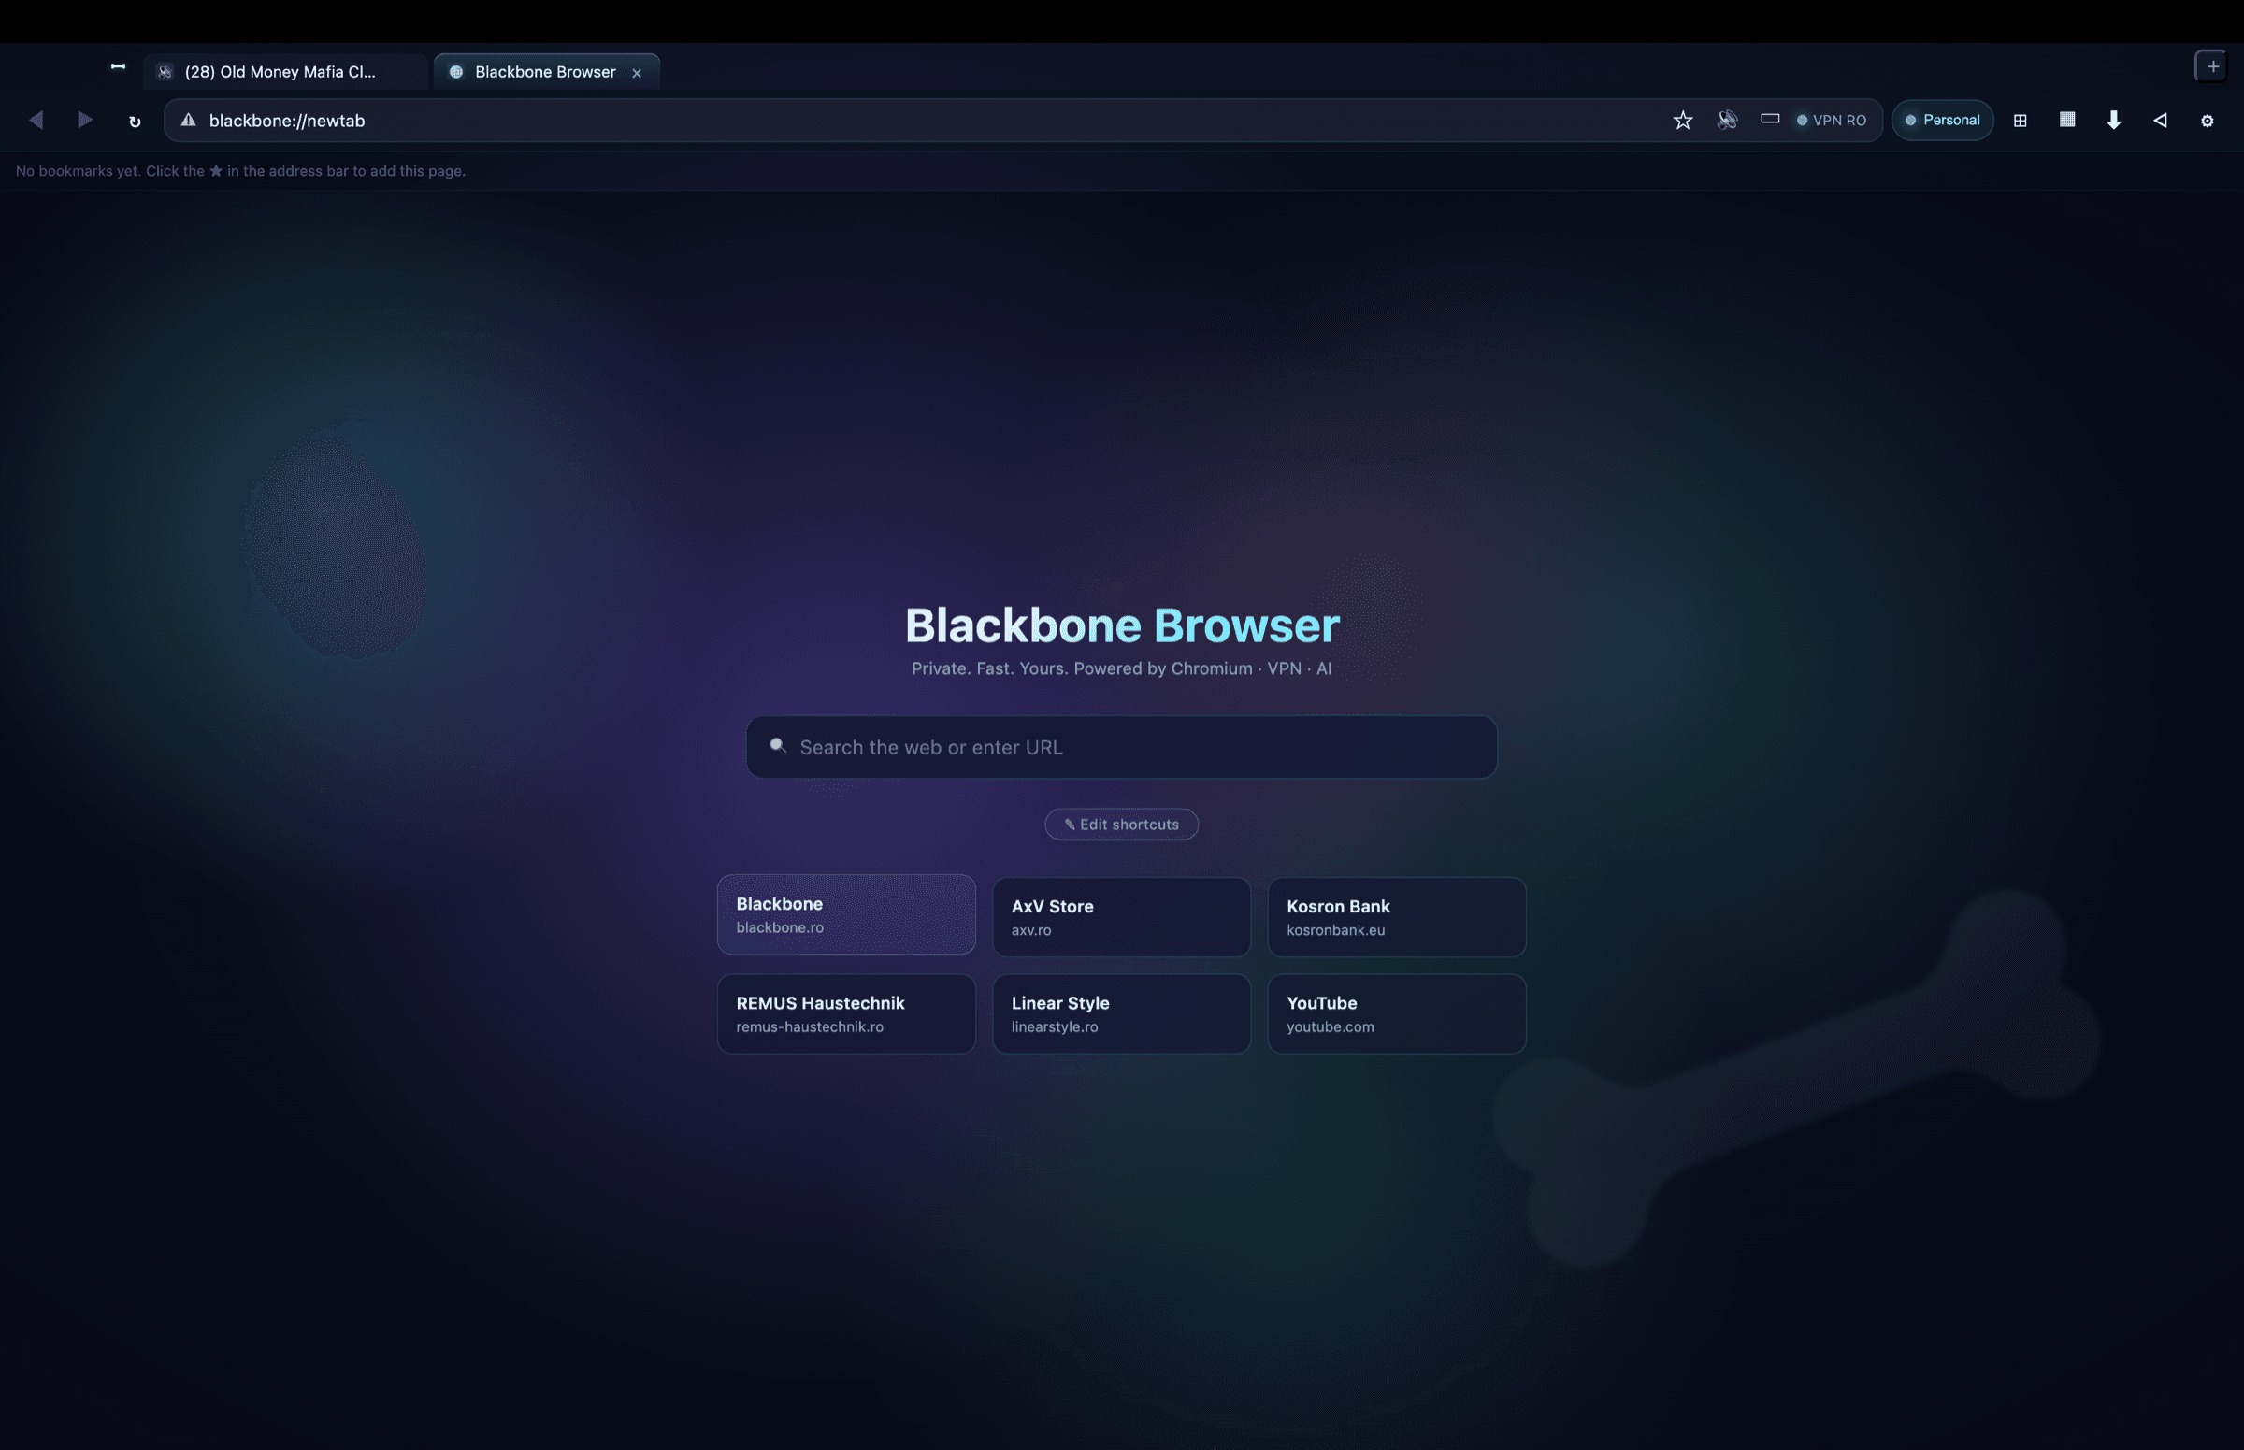Open the Linear Style shortcut tile

tap(1121, 1014)
